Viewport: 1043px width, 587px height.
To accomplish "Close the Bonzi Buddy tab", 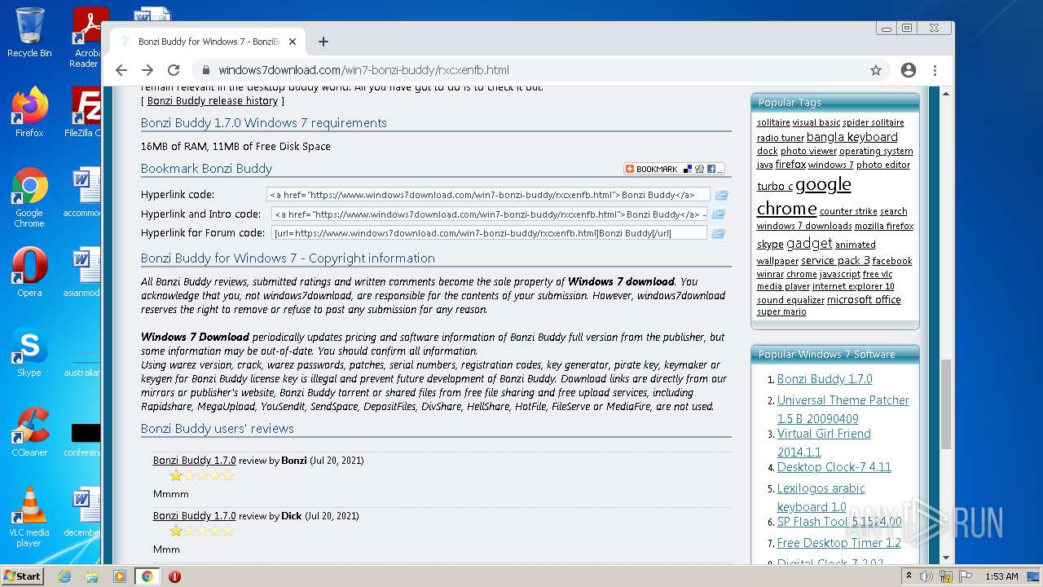I will (292, 42).
